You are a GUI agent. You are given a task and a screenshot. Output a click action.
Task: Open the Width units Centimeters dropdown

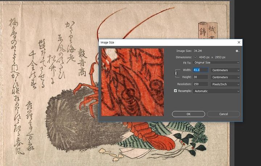(x=225, y=70)
